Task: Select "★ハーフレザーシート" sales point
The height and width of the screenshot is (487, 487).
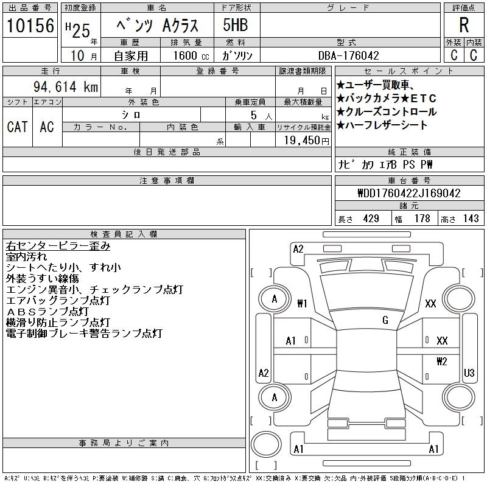Action: [x=382, y=125]
